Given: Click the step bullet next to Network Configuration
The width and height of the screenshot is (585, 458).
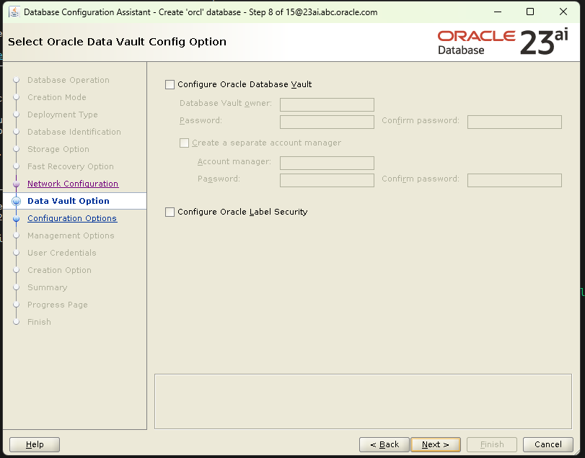Looking at the screenshot, I should [x=16, y=184].
